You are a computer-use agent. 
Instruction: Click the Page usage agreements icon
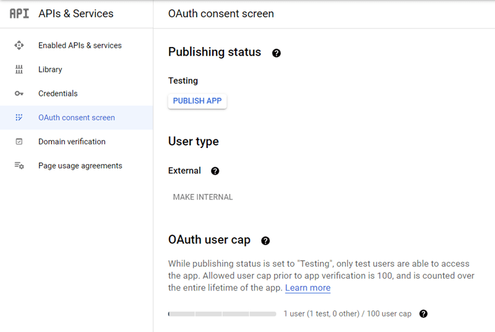click(x=19, y=166)
